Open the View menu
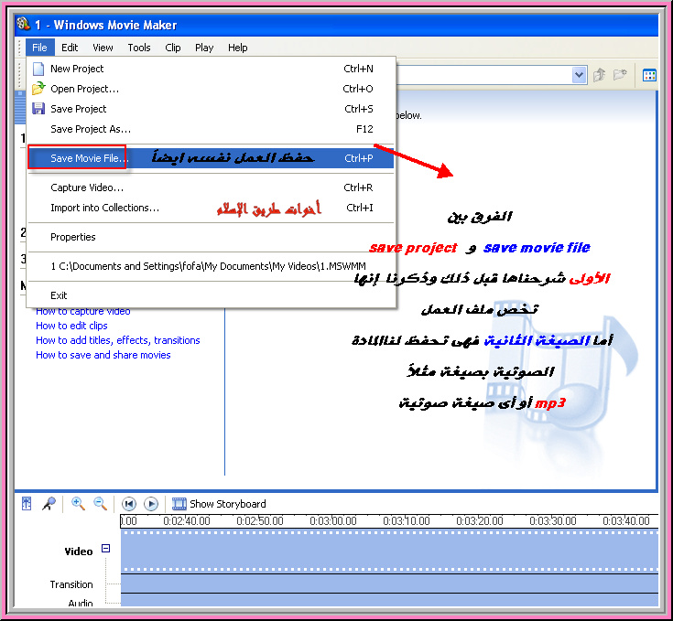 click(x=103, y=48)
